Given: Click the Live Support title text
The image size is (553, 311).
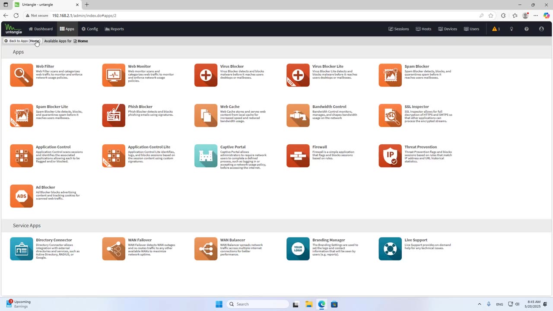Looking at the screenshot, I should (416, 240).
